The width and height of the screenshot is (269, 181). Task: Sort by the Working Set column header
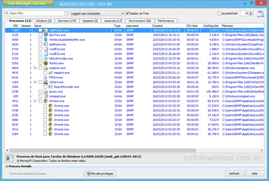pos(211,26)
